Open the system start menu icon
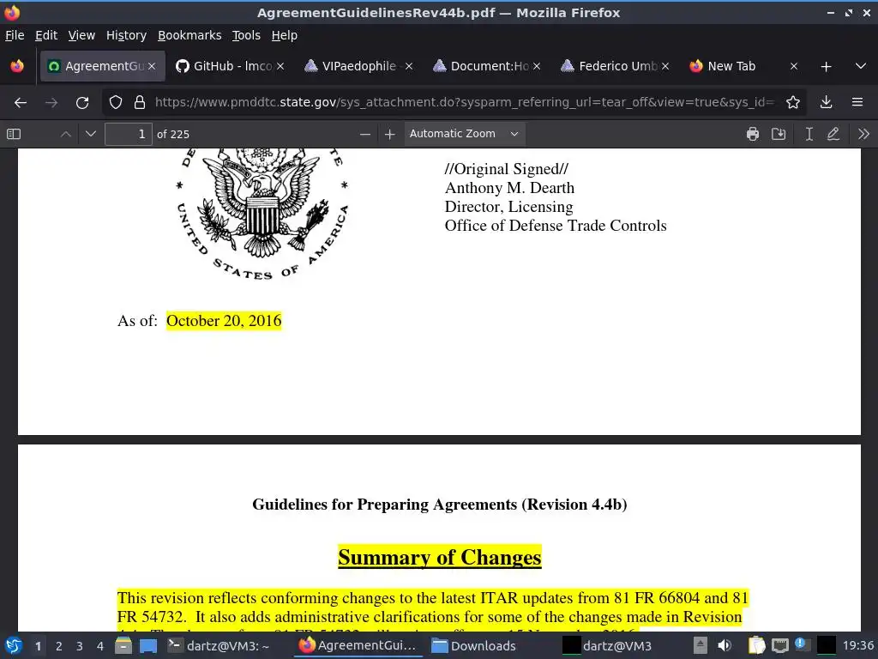This screenshot has width=878, height=659. (14, 646)
